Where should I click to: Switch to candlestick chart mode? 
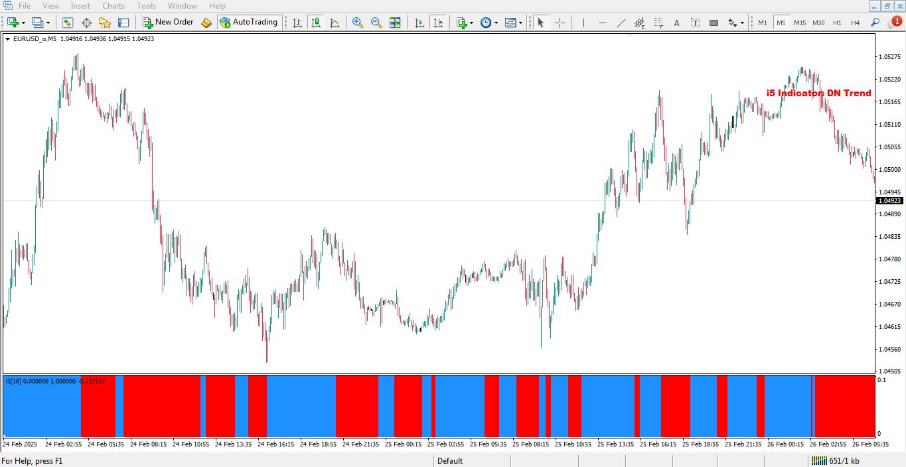[316, 23]
